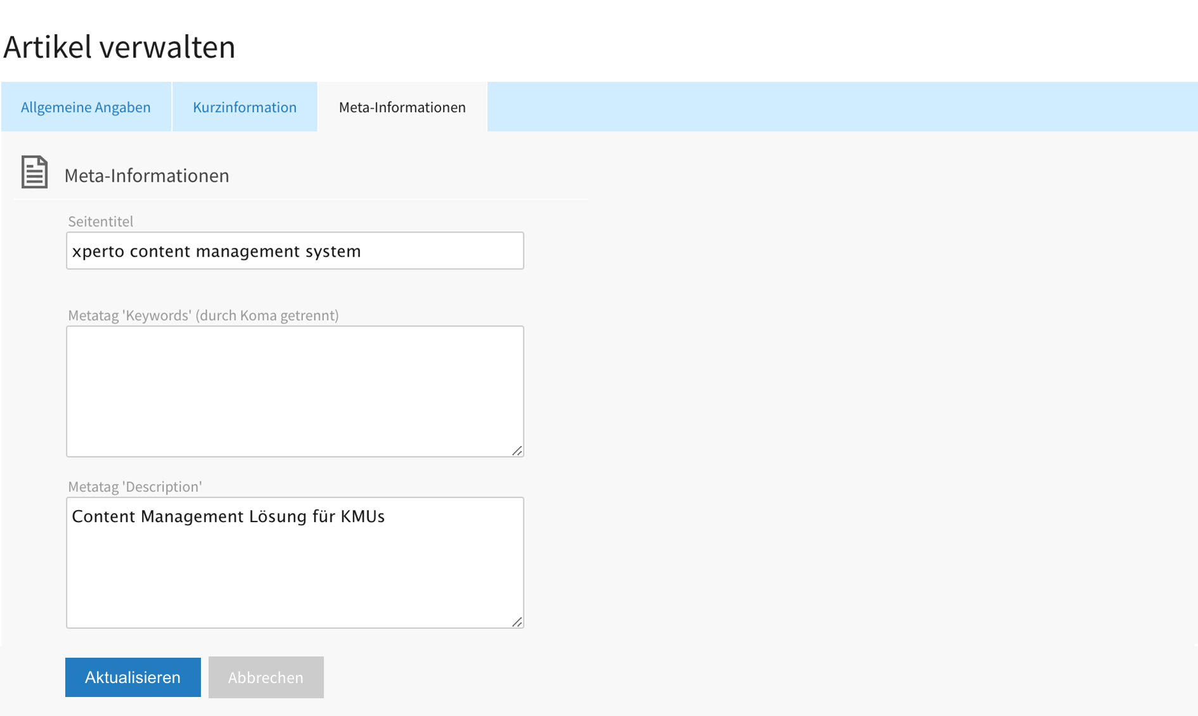Click the Artikel verwalten page title
1198x716 pixels.
click(x=119, y=47)
